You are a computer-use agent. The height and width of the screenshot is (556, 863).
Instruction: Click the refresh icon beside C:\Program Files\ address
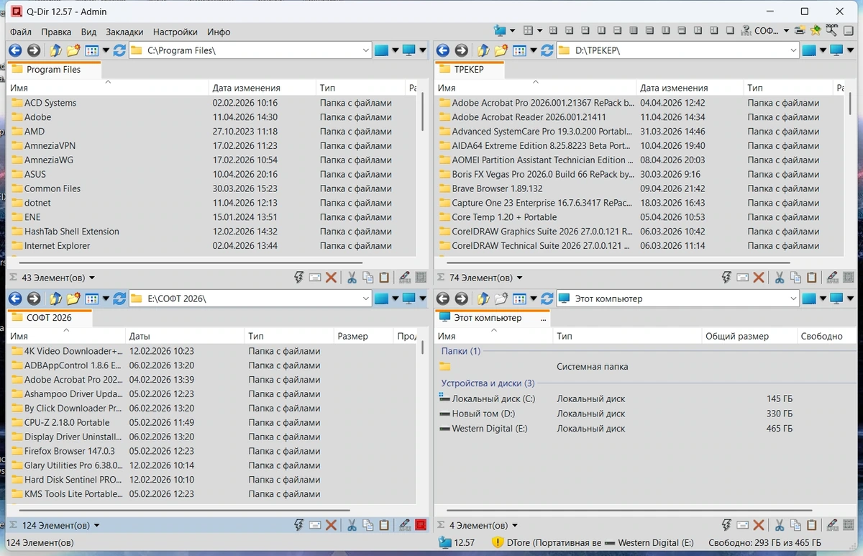tap(119, 50)
